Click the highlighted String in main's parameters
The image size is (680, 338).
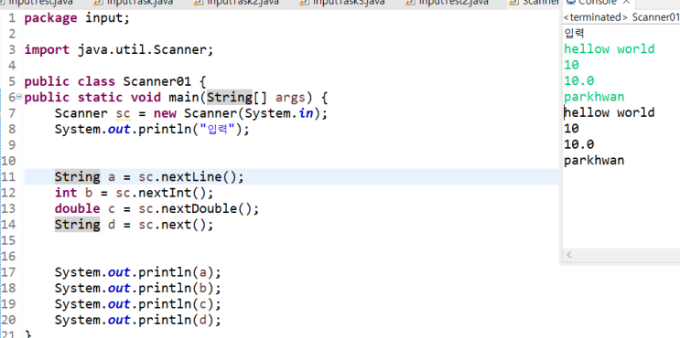point(230,98)
